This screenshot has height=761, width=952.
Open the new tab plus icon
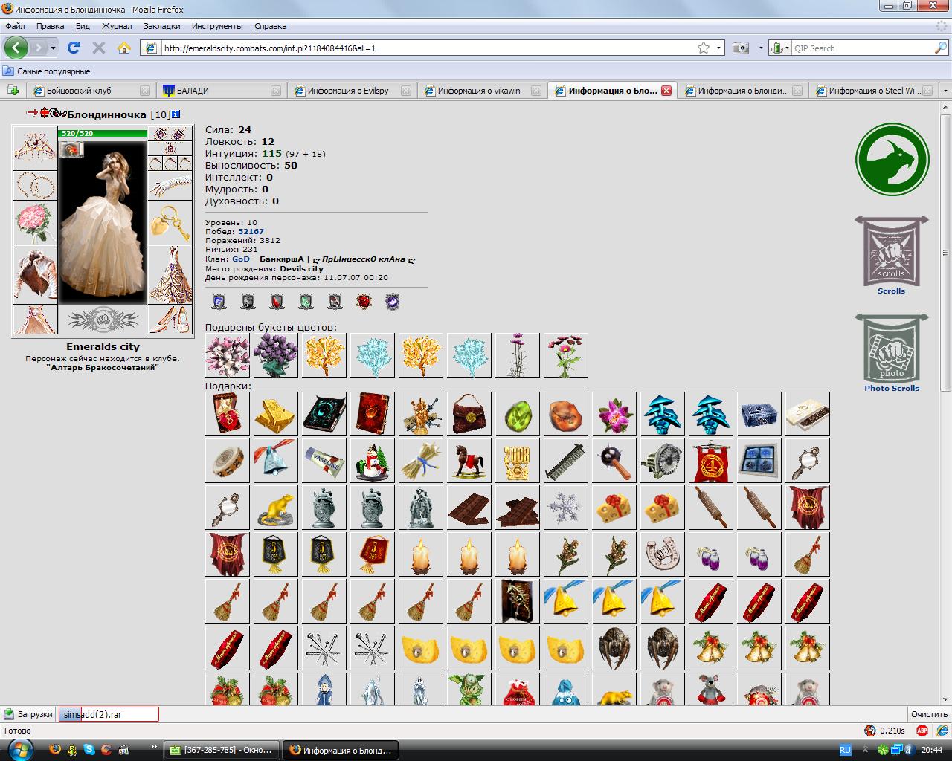point(13,90)
